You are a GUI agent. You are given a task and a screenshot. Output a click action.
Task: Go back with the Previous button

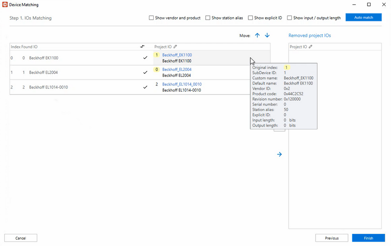pyautogui.click(x=332, y=238)
